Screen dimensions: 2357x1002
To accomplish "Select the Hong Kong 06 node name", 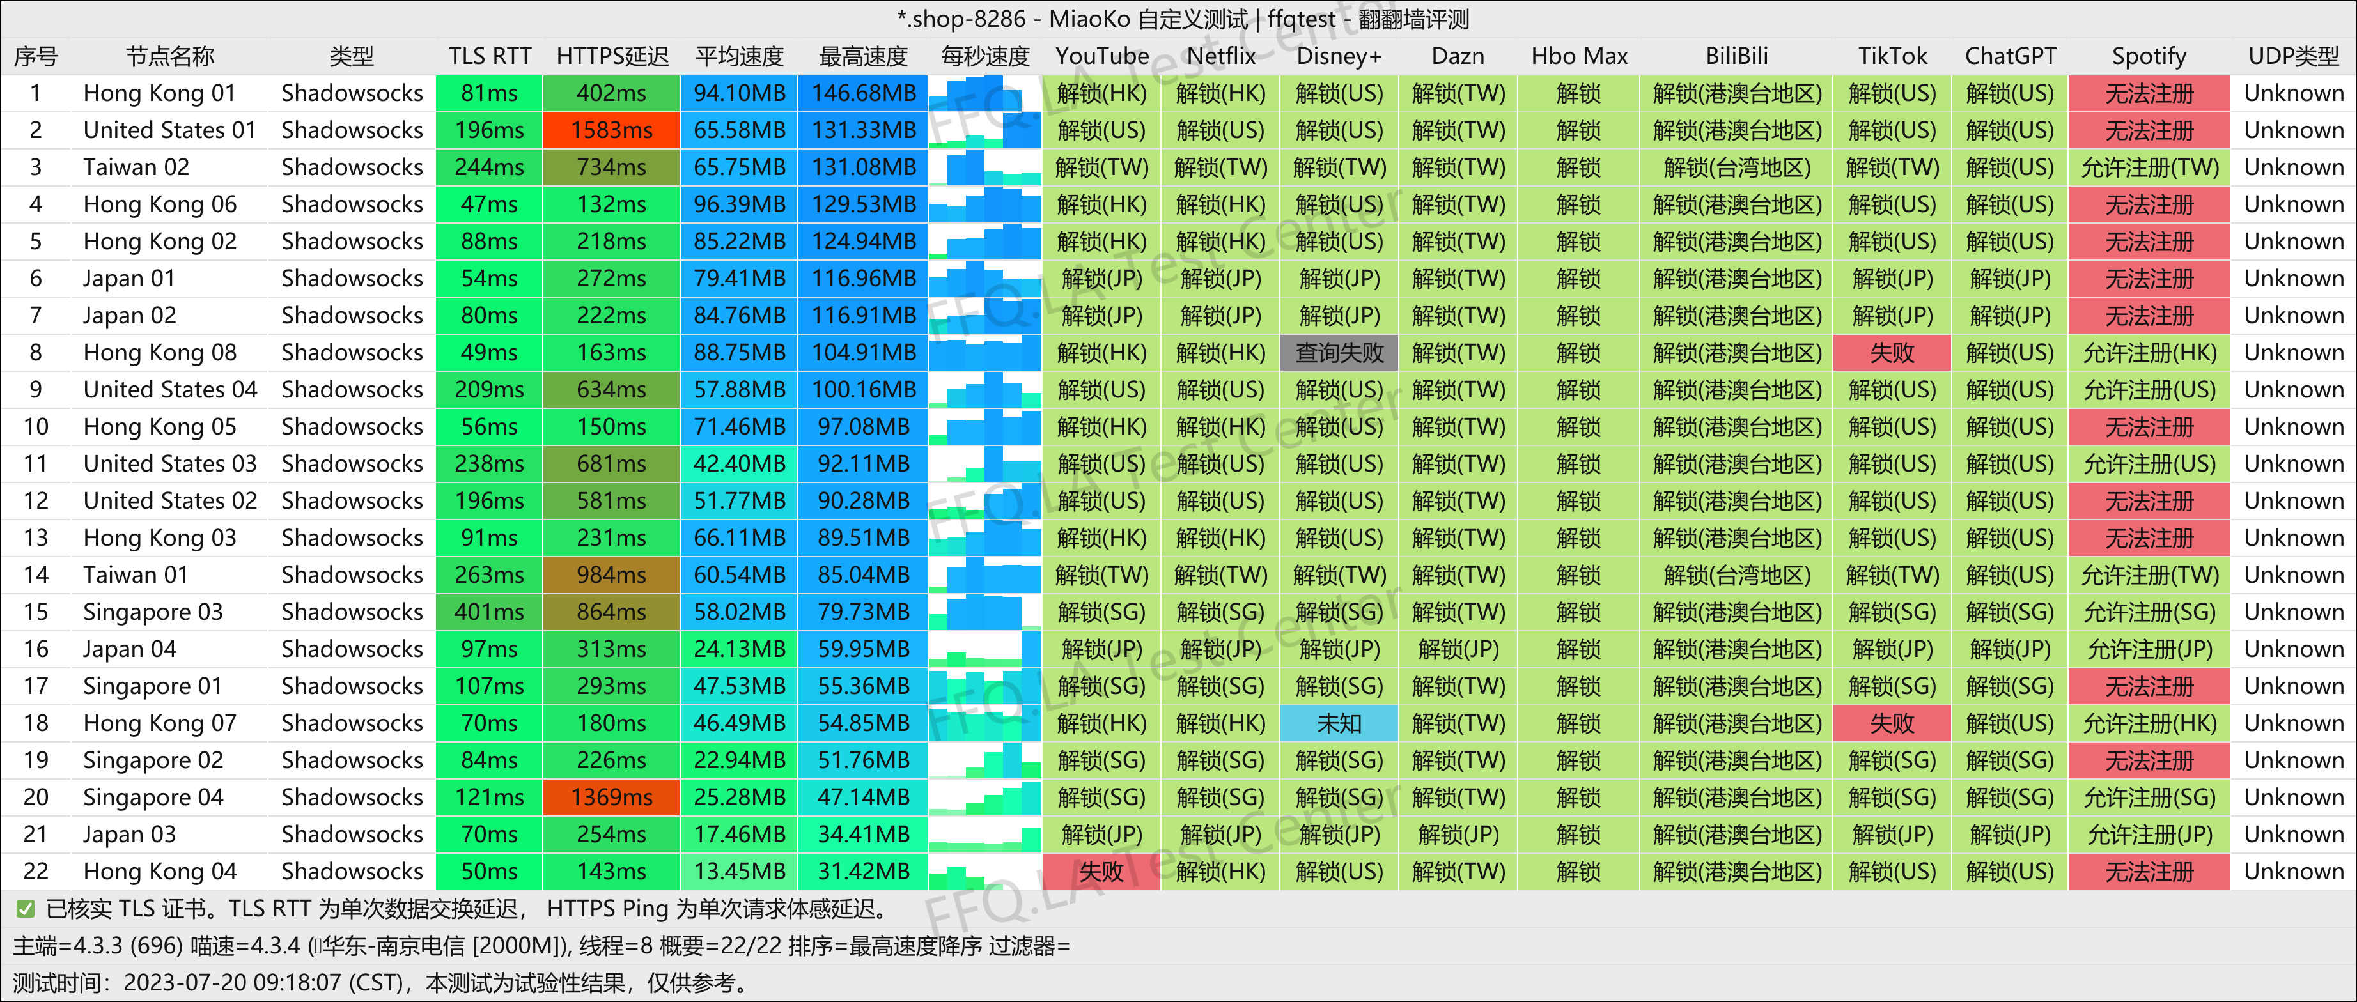I will pos(159,204).
